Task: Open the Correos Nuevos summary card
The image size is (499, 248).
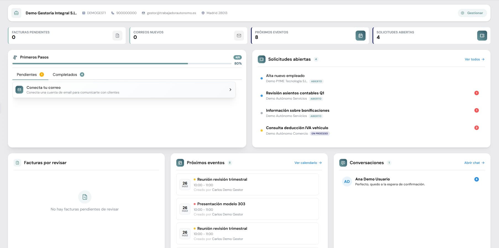Action: point(188,35)
